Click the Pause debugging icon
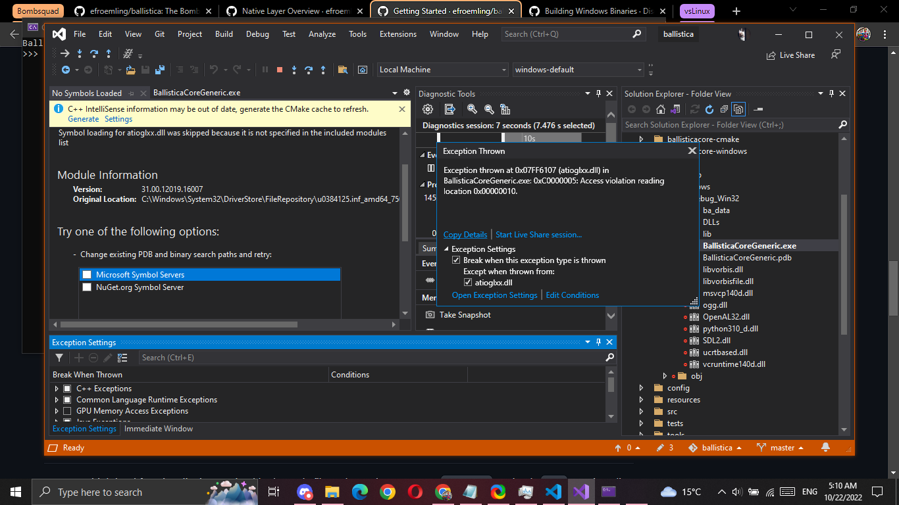This screenshot has height=505, width=899. (265, 69)
